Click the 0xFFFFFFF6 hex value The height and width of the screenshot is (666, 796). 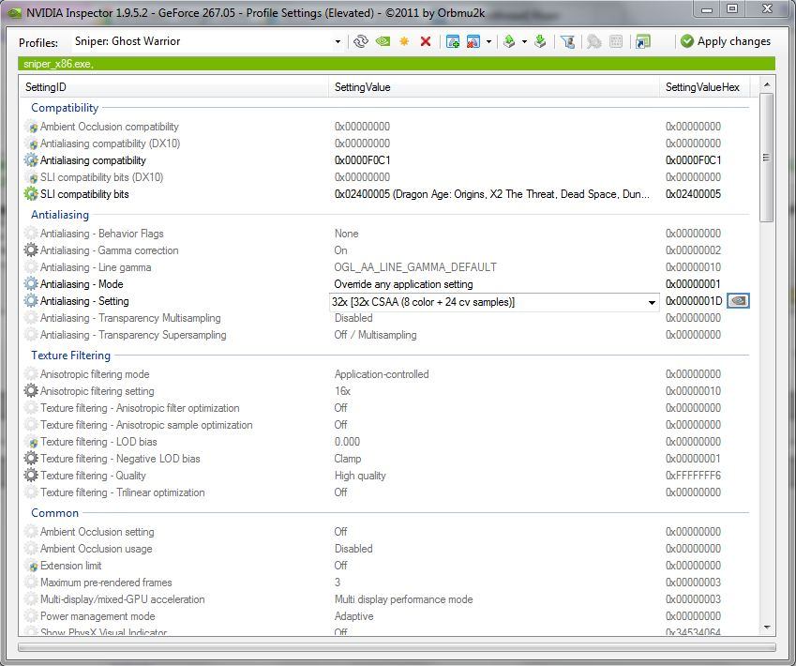pos(693,476)
